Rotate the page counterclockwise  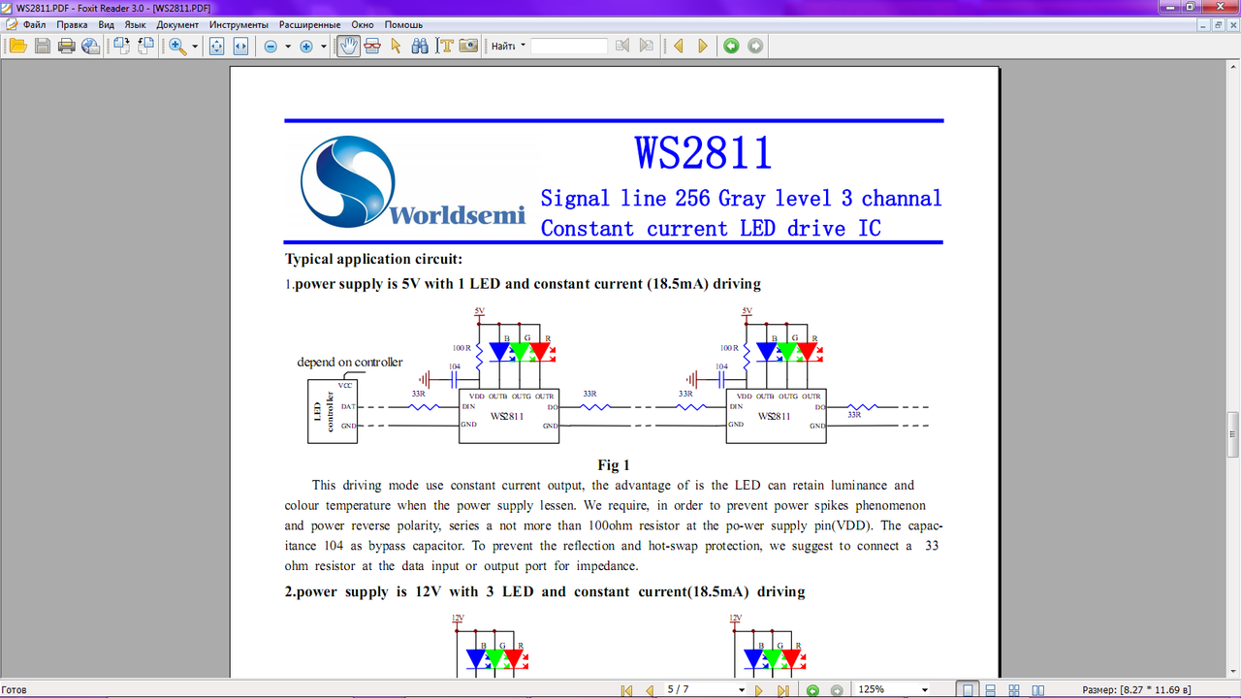click(x=146, y=46)
